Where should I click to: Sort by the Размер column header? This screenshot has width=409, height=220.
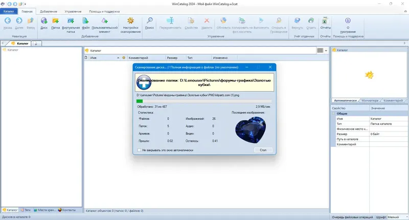(175, 58)
